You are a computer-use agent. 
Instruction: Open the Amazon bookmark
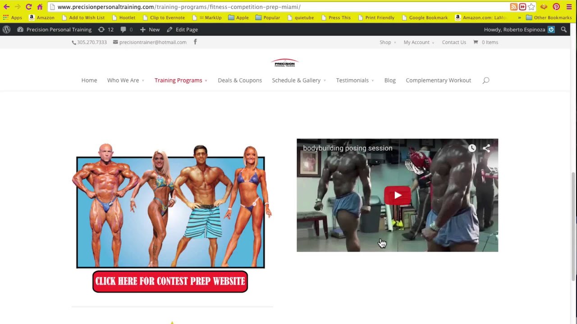point(41,18)
